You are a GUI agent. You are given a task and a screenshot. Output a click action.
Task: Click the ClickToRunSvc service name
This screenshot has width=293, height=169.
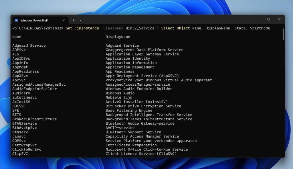(x=27, y=149)
